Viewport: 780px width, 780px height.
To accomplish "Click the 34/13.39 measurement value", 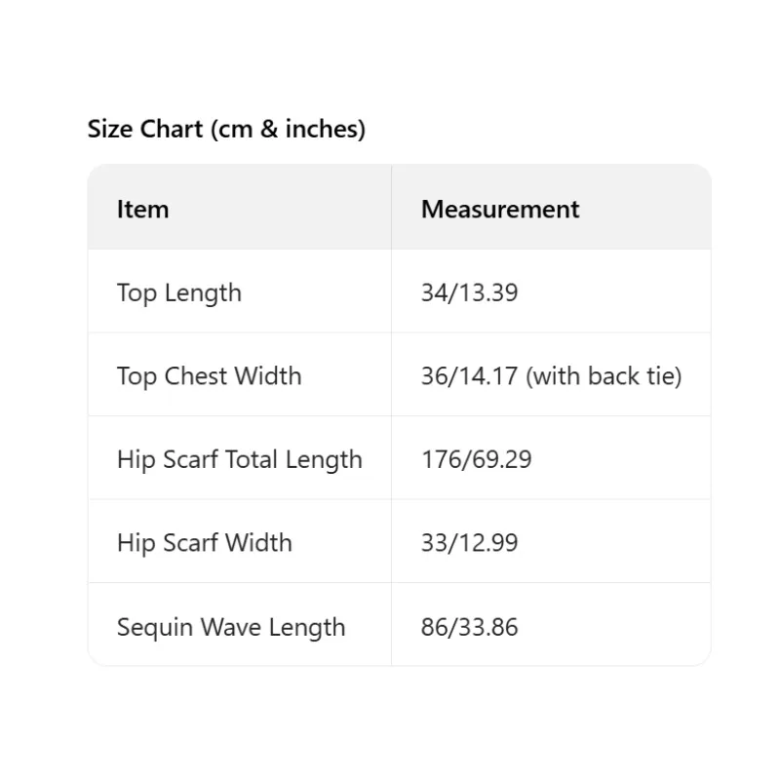I will tap(469, 292).
